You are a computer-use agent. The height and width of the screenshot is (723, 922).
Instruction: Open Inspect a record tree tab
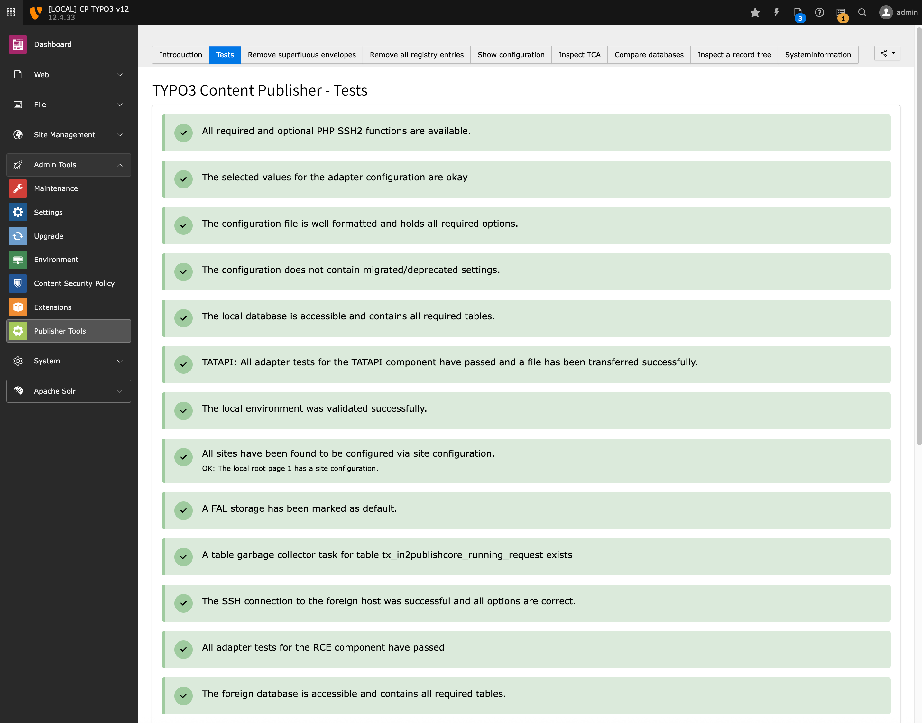(734, 55)
